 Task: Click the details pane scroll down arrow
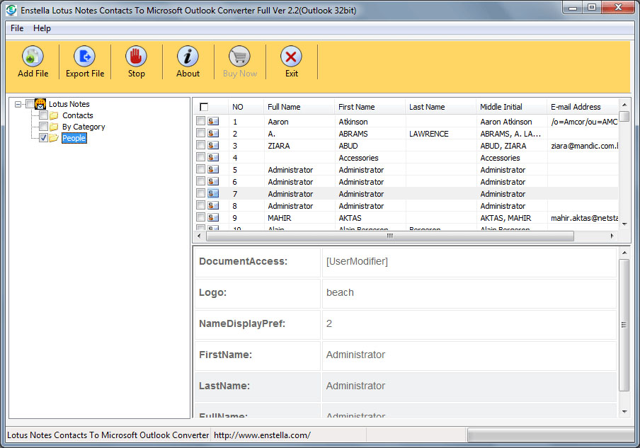[624, 412]
